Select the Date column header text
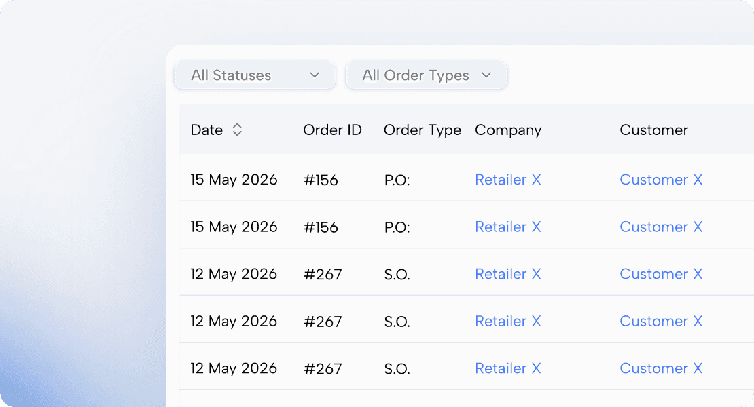 [207, 130]
